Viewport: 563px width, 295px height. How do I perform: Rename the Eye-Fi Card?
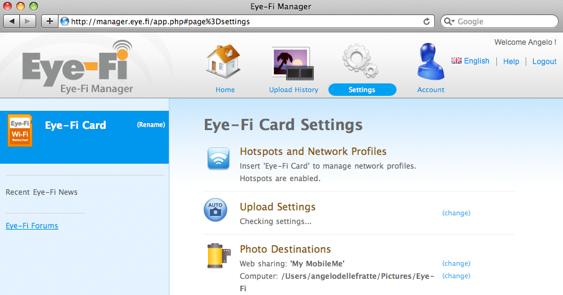[151, 124]
